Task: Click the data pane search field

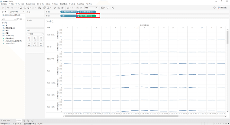Action: (x=8, y=19)
